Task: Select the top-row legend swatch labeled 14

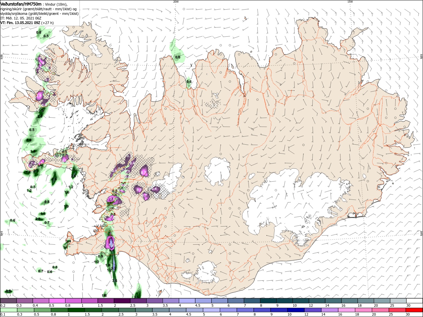Action: click(333, 301)
